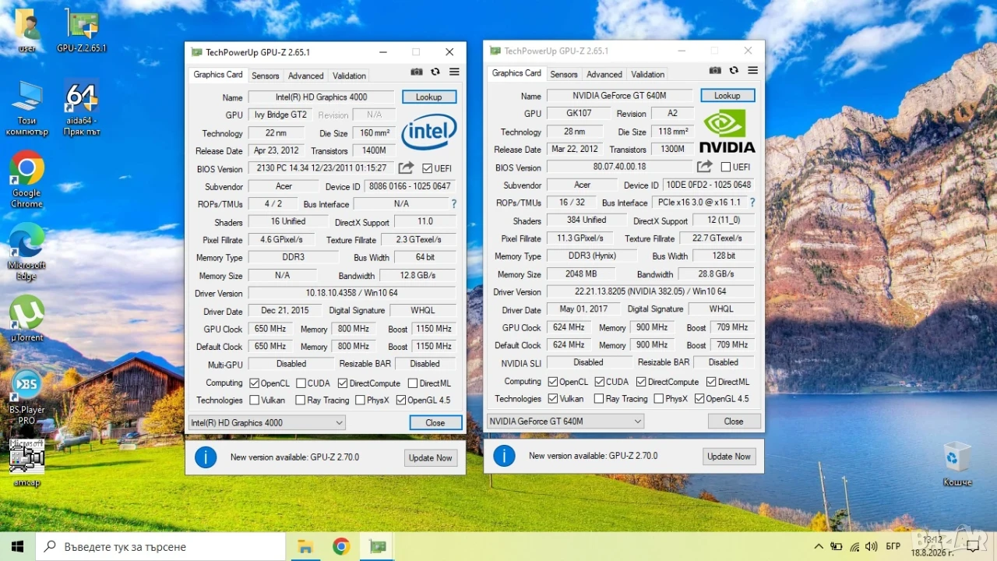Image resolution: width=997 pixels, height=561 pixels.
Task: Click the refresh icon in Intel GPU-Z window
Action: (435, 72)
